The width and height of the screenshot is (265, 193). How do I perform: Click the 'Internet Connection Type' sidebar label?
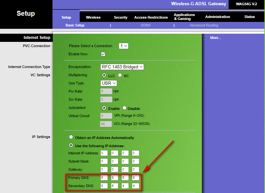(x=29, y=67)
